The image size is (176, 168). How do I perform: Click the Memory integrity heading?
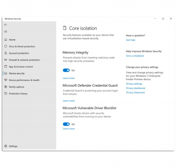pyautogui.click(x=75, y=53)
